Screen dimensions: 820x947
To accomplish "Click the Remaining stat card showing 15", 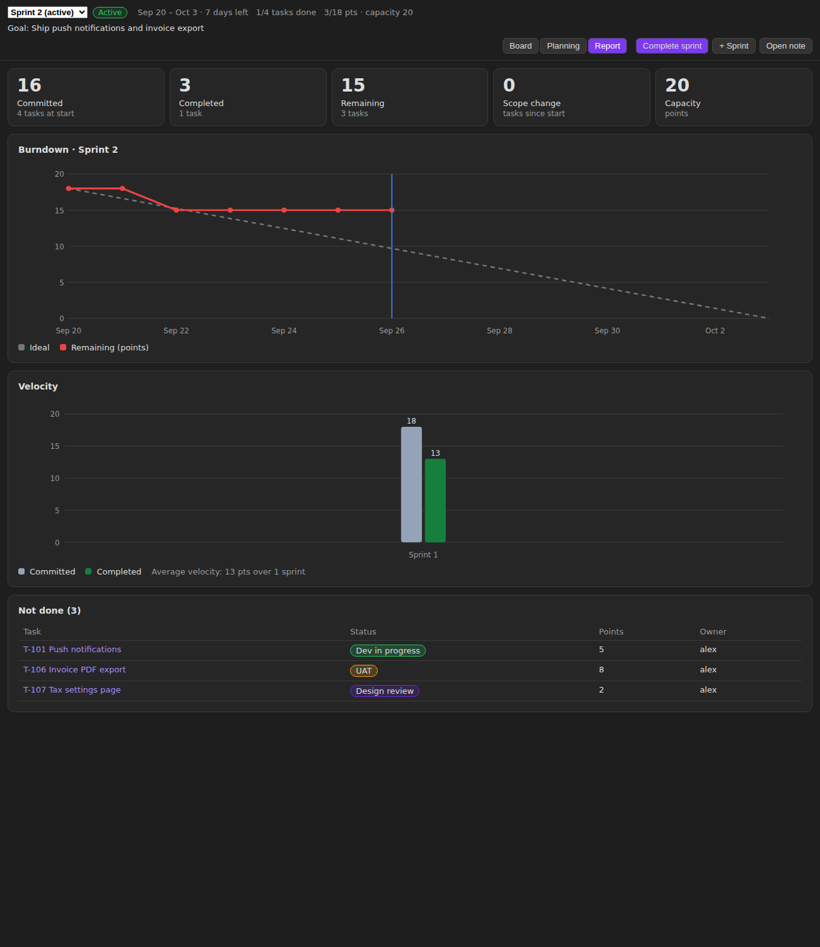I will [410, 97].
